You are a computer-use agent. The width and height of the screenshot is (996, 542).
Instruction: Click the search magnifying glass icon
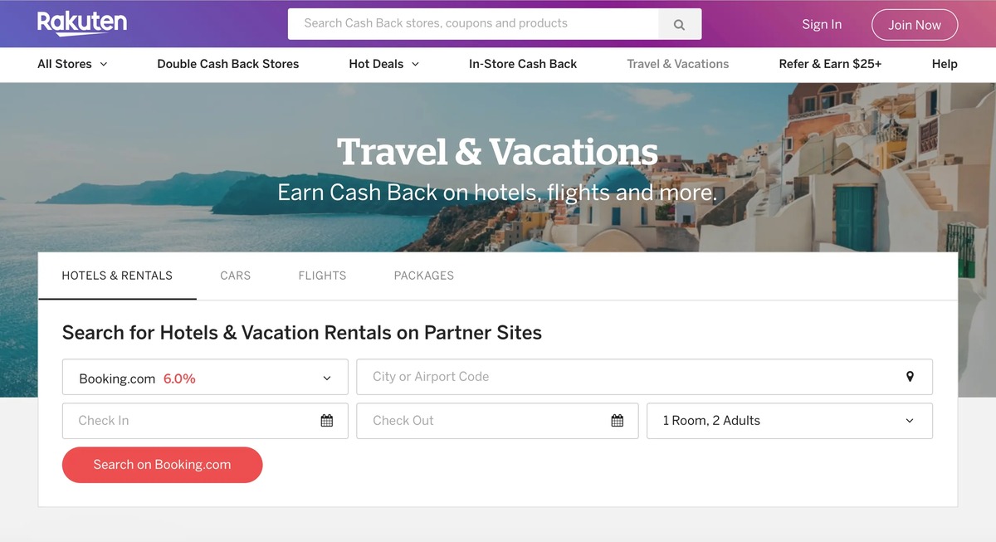[679, 23]
